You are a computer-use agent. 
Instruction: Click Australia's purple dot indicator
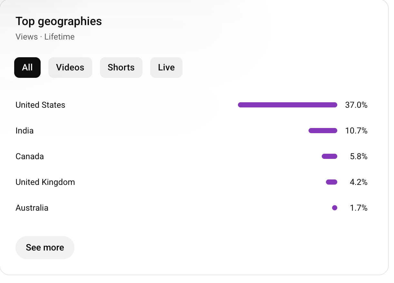click(335, 208)
